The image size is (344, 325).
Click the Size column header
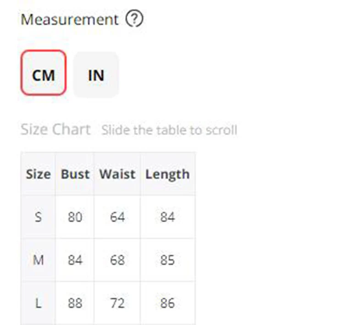(x=39, y=174)
